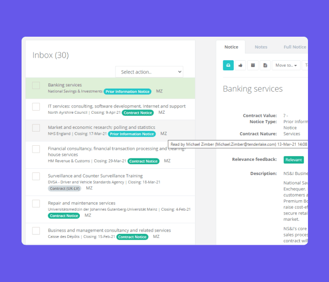Image resolution: width=329 pixels, height=282 pixels.
Task: Click the Closing: 18-Mar-21 date
Action: click(x=144, y=182)
